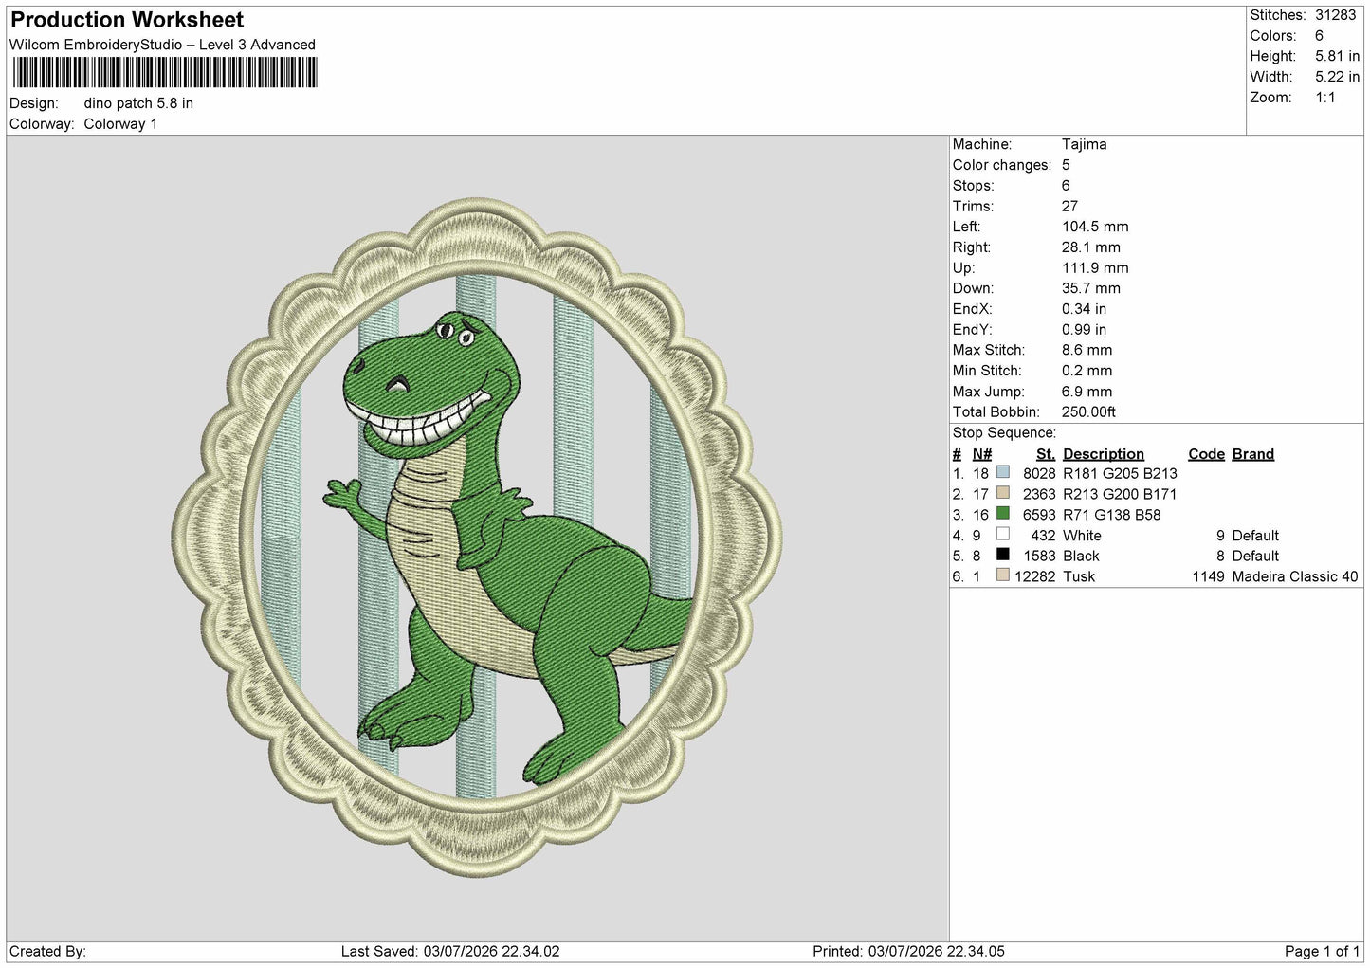Image resolution: width=1370 pixels, height=968 pixels.
Task: Click the 'Tusk' thread description
Action: (1079, 576)
